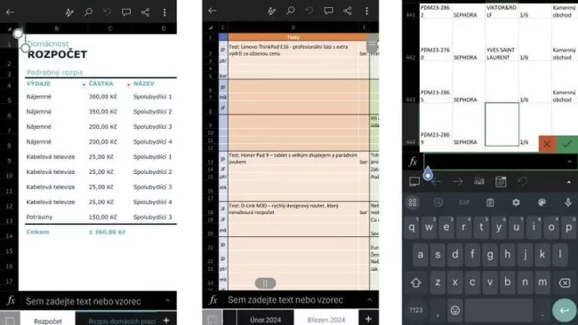Go back in middle Testy spreadsheet screen

213,11
